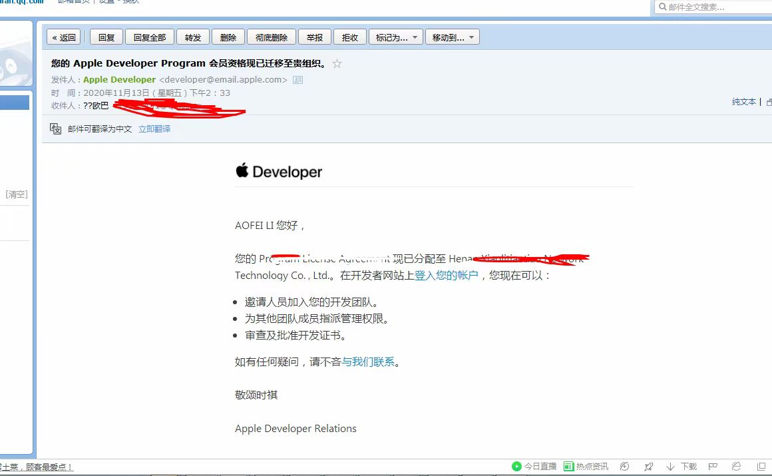The width and height of the screenshot is (772, 476).
Task: Click the rocket accelerator icon in status bar
Action: point(648,467)
